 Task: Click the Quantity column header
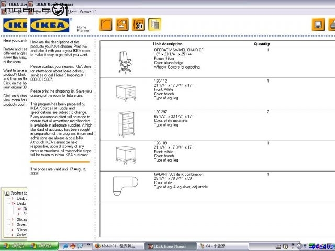click(x=262, y=44)
